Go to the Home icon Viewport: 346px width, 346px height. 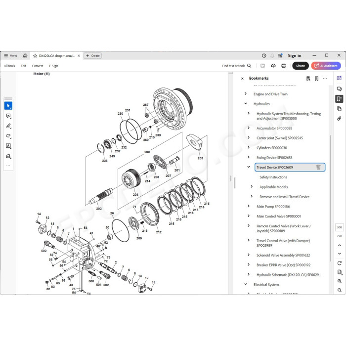(25, 55)
